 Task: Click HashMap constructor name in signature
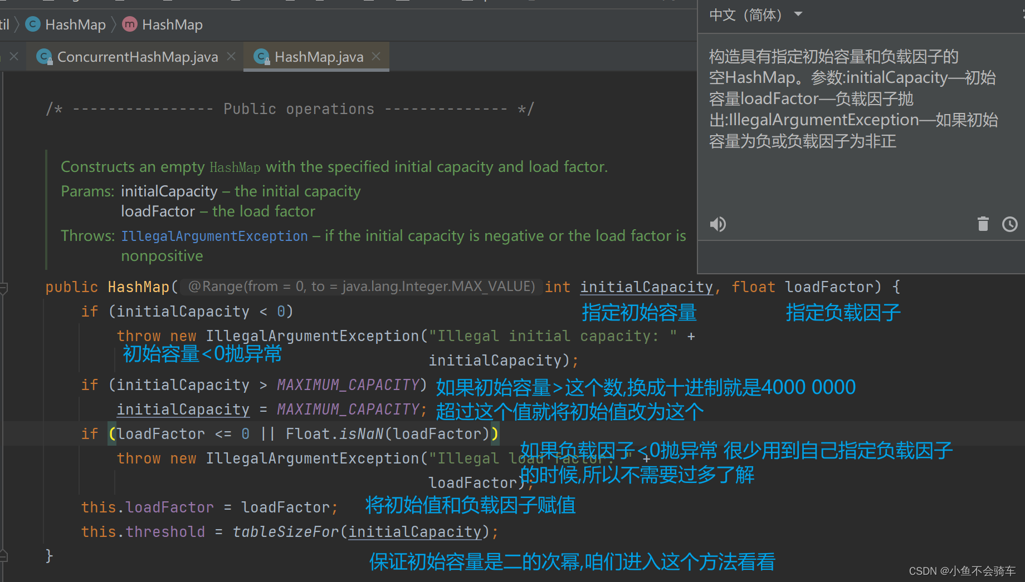(x=138, y=287)
